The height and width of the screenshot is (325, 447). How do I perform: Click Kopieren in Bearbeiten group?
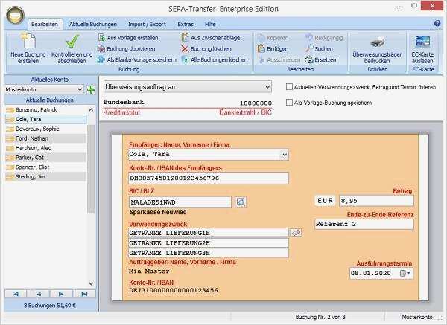point(273,38)
